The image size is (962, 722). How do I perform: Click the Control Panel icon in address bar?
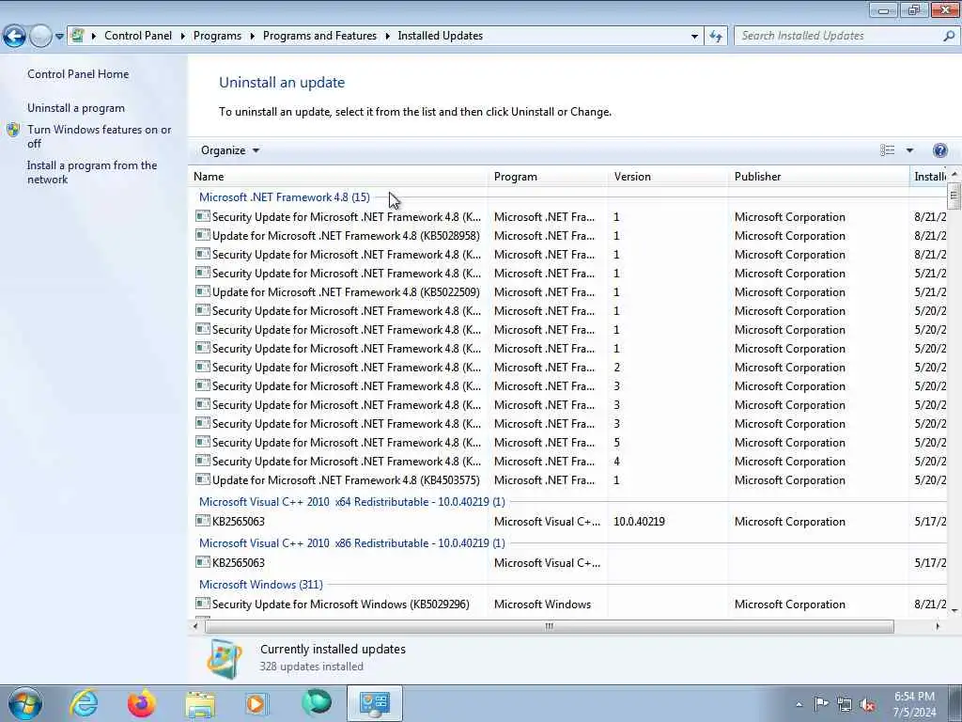(x=78, y=36)
